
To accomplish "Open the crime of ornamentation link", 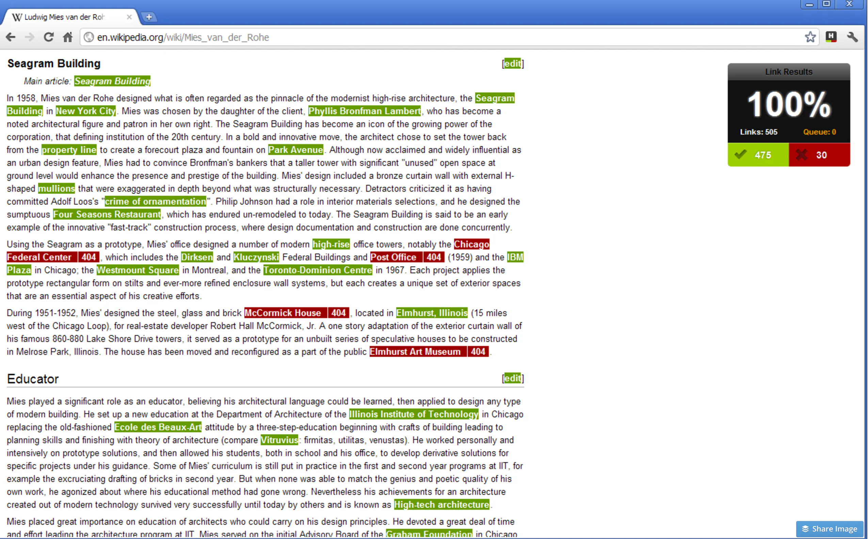I will click(x=156, y=202).
